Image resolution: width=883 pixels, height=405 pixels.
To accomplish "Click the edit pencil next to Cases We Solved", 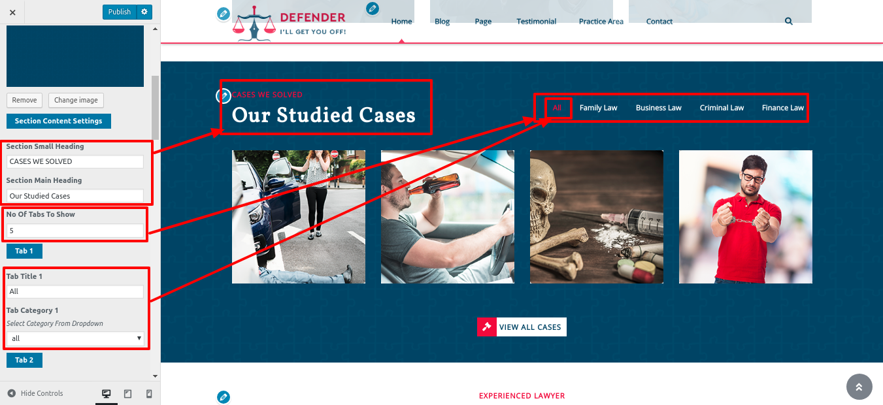I will coord(223,96).
